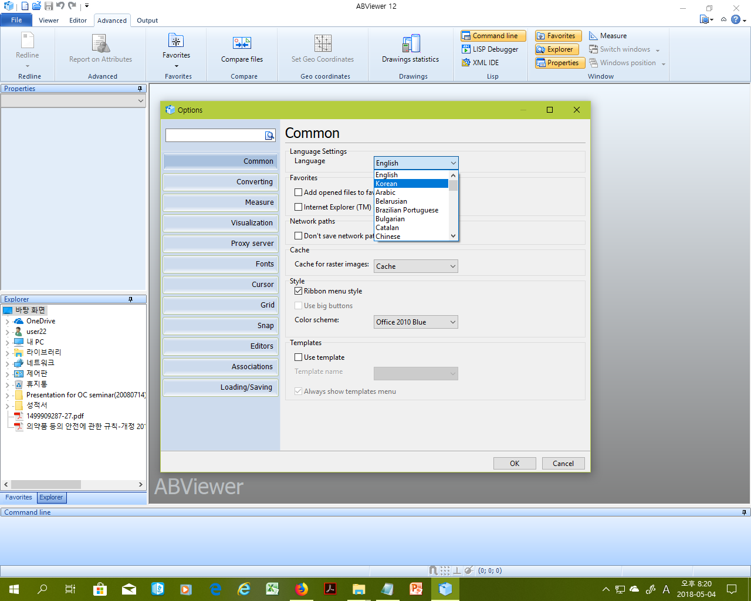Screen dimensions: 751x601
Task: Click the open file icon in title bar
Action: [36, 6]
